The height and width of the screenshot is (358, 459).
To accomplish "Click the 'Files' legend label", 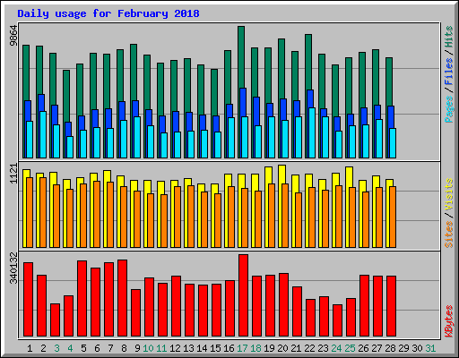I will coord(449,72).
